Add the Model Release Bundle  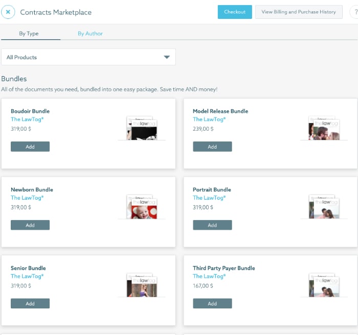pyautogui.click(x=212, y=147)
